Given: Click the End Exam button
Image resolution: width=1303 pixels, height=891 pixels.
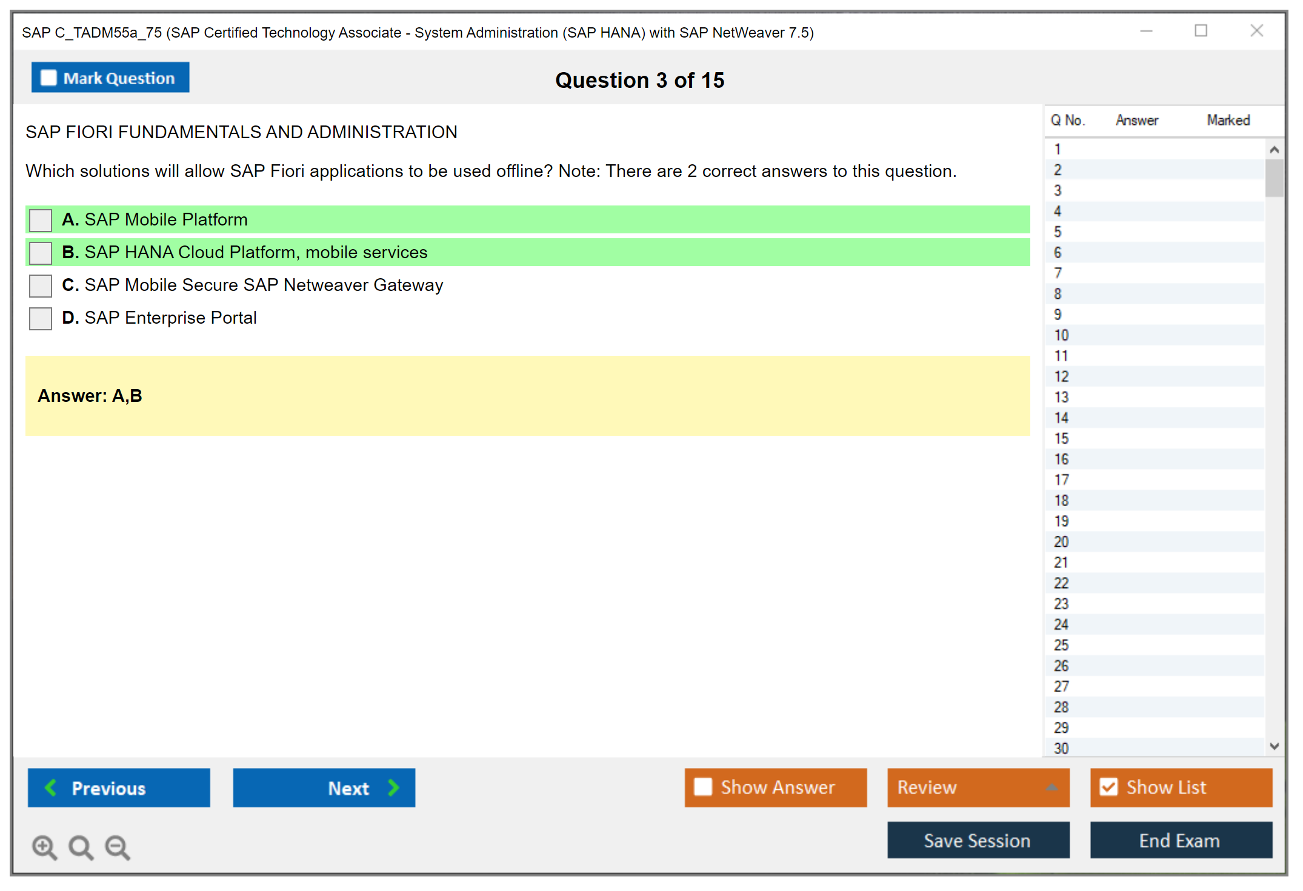Looking at the screenshot, I should pyautogui.click(x=1180, y=840).
